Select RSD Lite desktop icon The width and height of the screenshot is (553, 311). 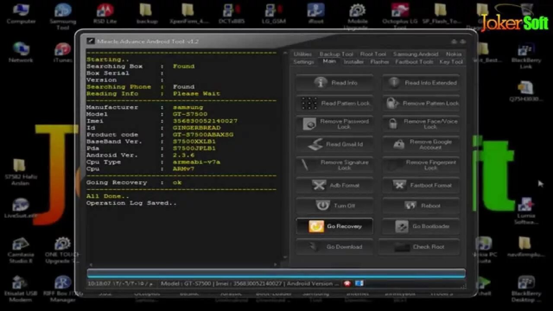[x=105, y=14]
